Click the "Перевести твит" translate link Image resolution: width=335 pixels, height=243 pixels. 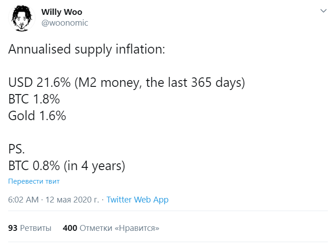[x=34, y=181]
